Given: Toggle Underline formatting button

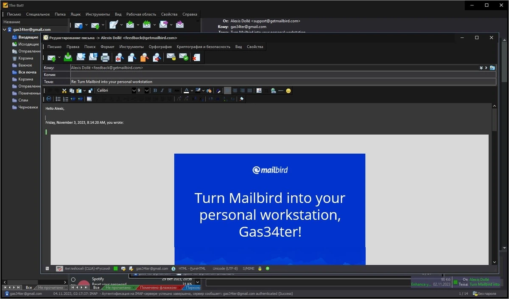Looking at the screenshot, I should tap(170, 91).
